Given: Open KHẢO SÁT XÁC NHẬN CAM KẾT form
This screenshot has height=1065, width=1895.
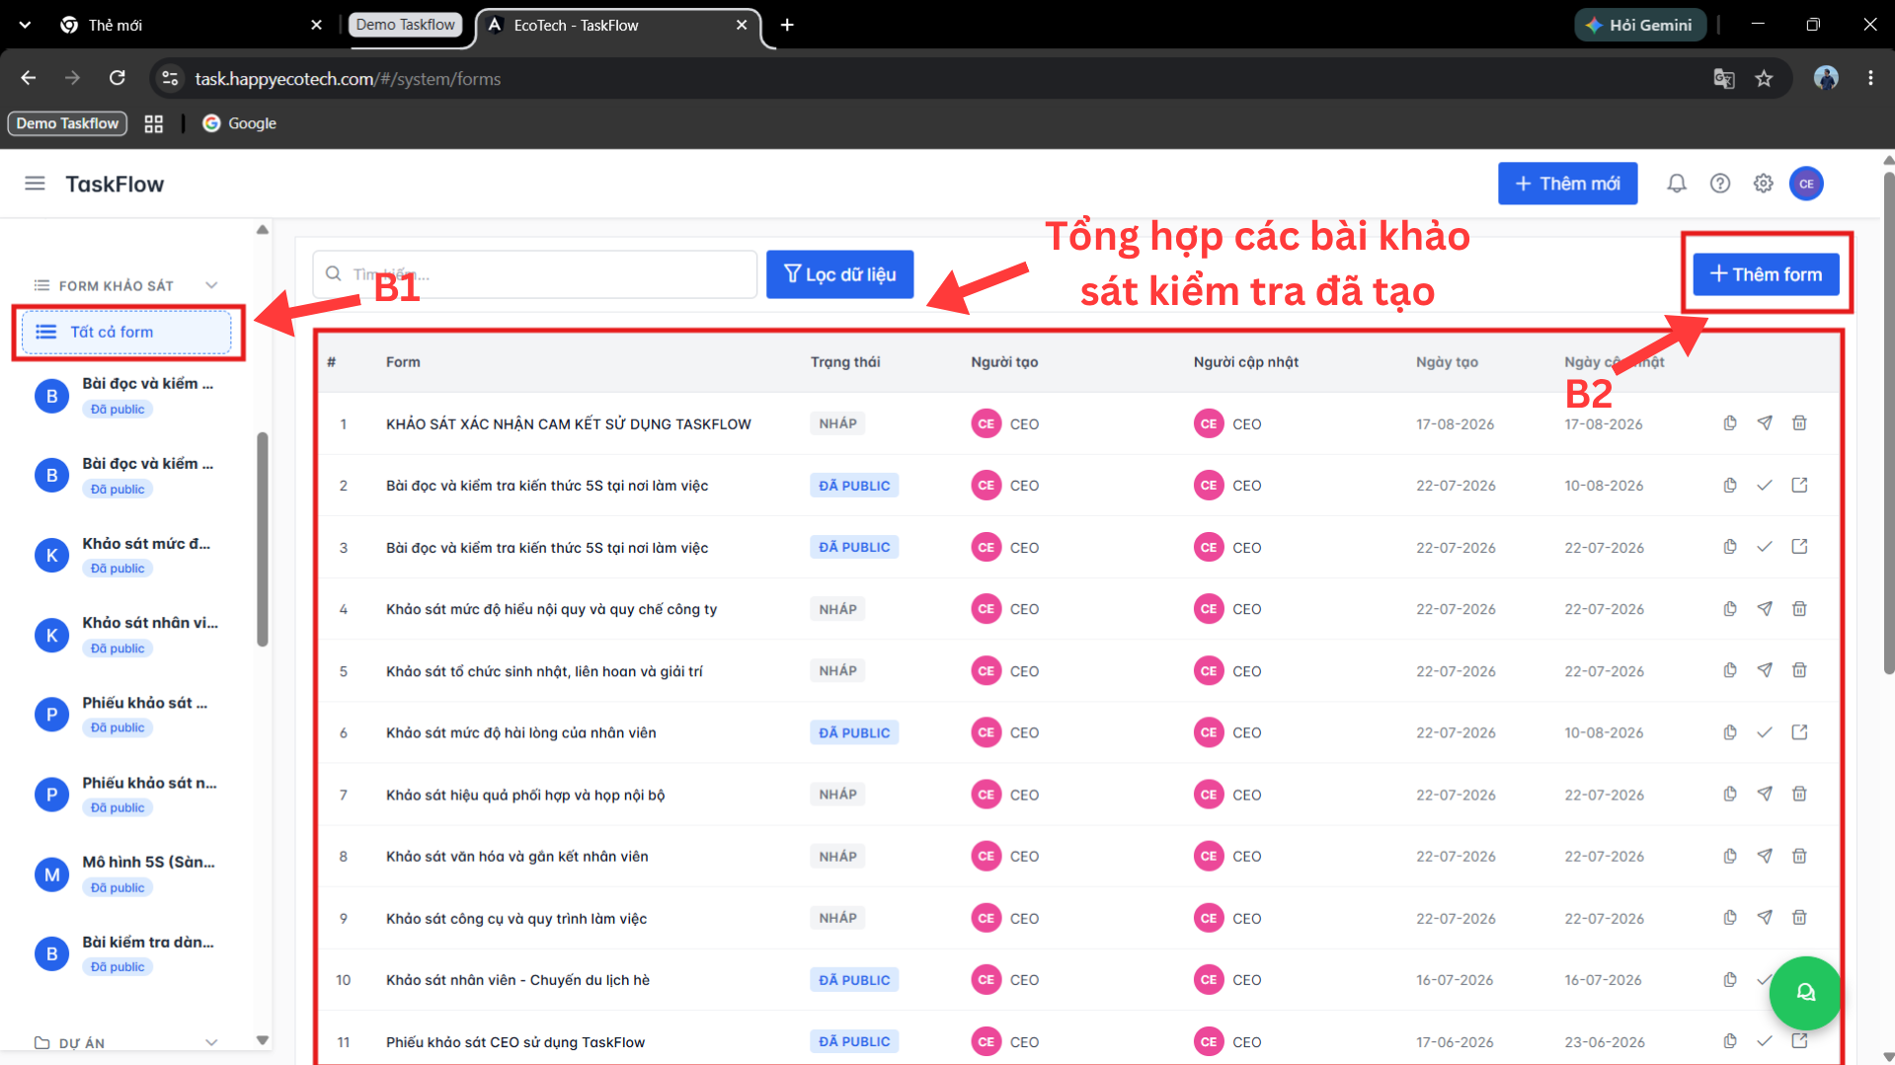Looking at the screenshot, I should (x=569, y=424).
